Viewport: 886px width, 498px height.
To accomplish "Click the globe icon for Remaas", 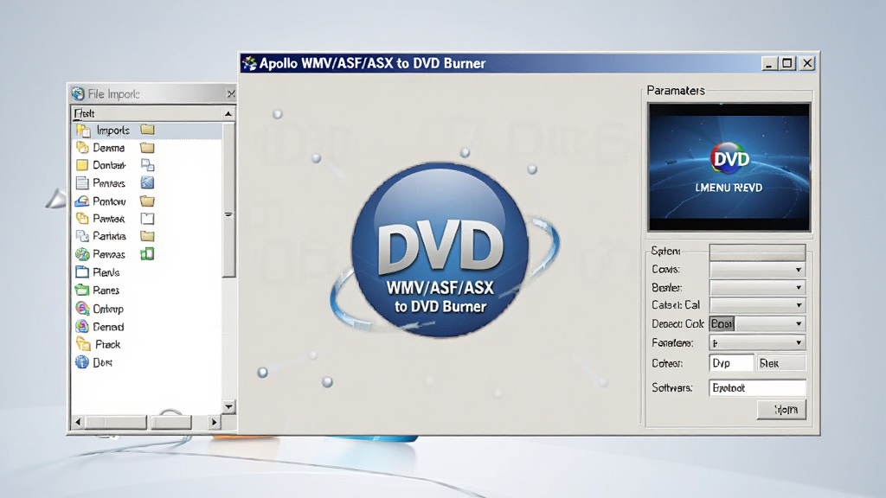I will [82, 254].
